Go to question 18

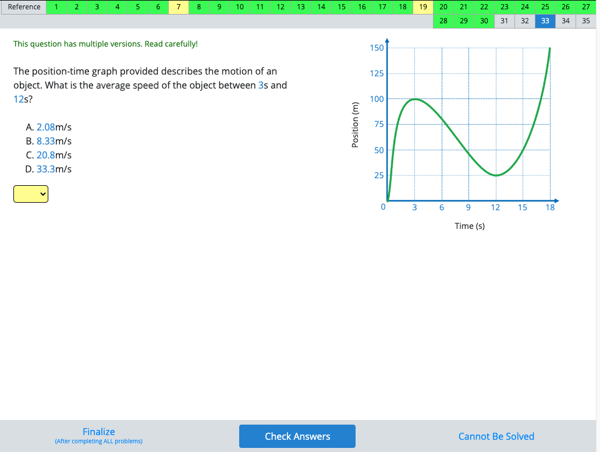[x=403, y=7]
